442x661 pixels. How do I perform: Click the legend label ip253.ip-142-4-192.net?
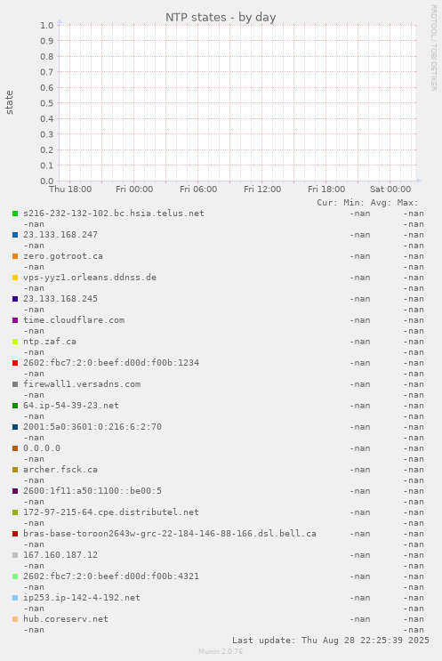point(82,597)
